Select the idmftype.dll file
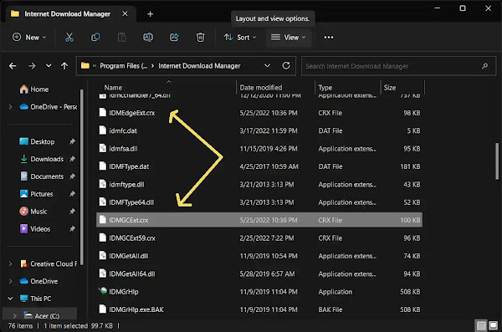502x332 pixels. [x=259, y=185]
